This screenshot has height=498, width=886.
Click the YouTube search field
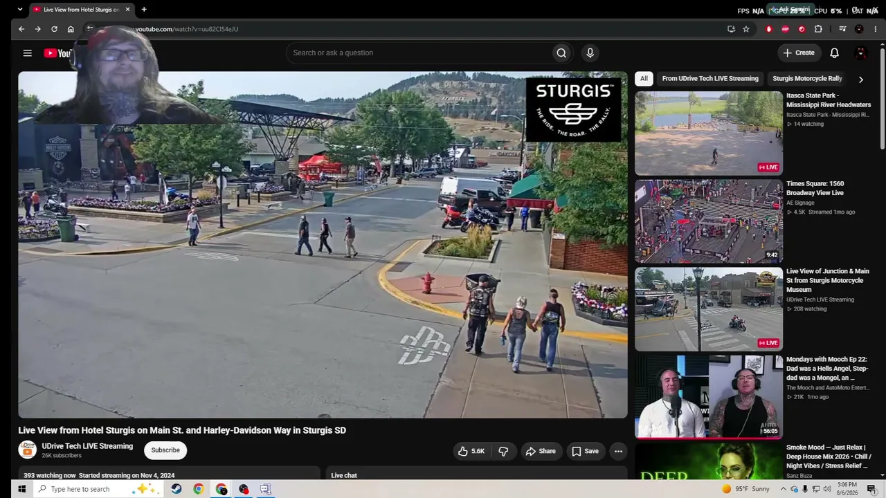418,53
